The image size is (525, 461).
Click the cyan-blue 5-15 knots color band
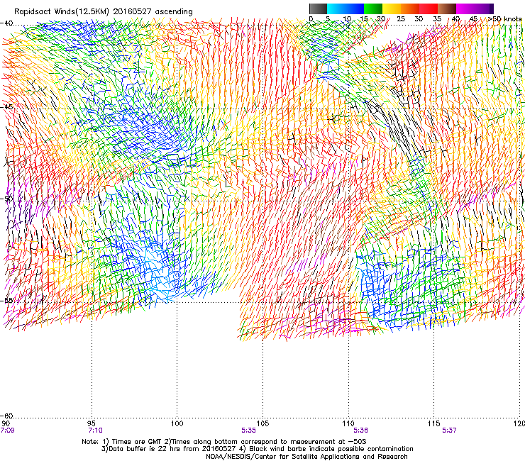click(346, 9)
